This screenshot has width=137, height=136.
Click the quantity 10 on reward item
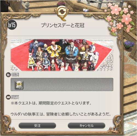tap(21, 88)
